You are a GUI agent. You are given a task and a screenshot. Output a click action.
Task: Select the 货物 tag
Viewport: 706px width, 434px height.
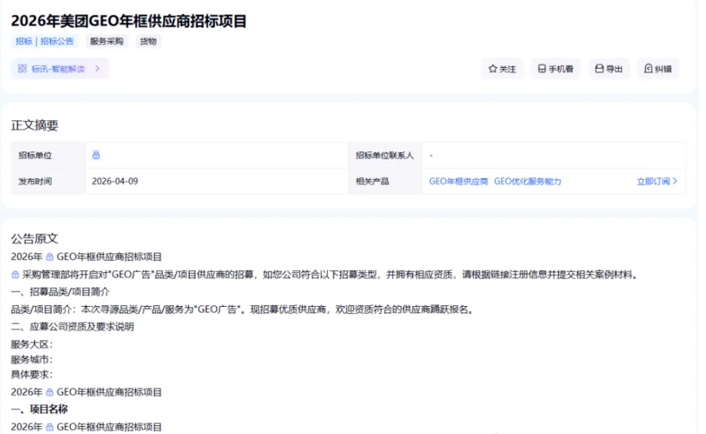148,41
